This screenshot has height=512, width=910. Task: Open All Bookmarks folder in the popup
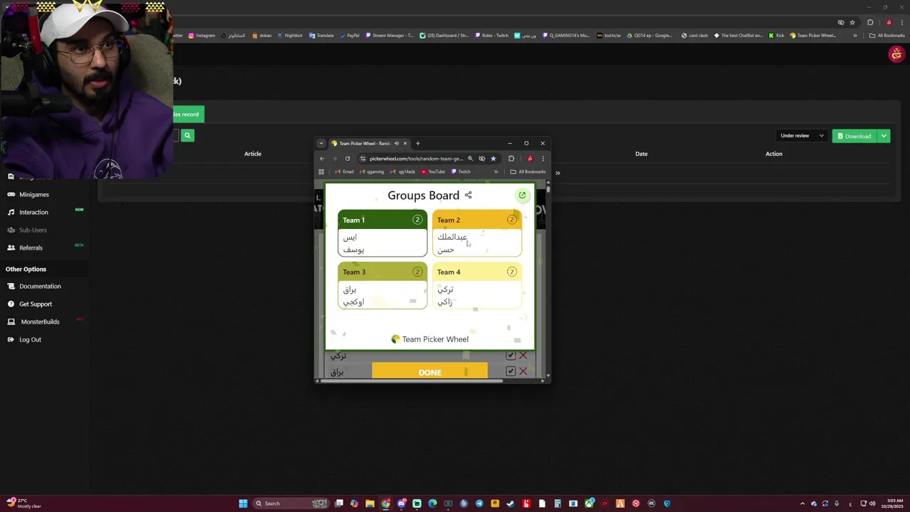pos(528,171)
